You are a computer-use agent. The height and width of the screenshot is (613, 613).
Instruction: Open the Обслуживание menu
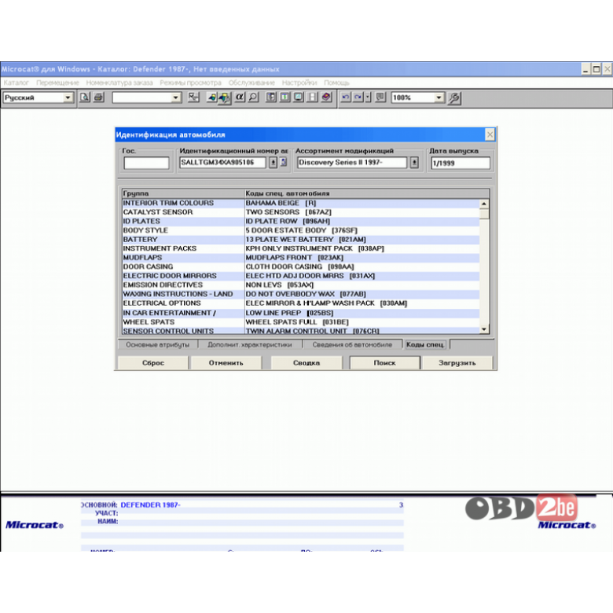(251, 83)
